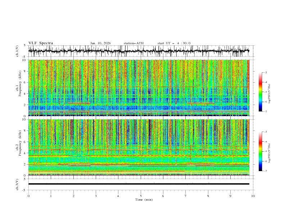Click time axis tick label 8
Image resolution: width=285 pixels, height=220 pixels.
click(208, 196)
